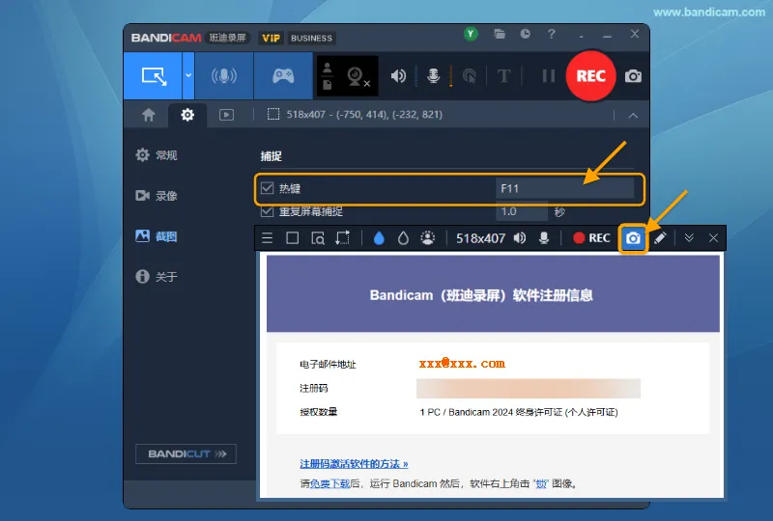
Task: Open the hamburger menu in capture toolbar
Action: pyautogui.click(x=268, y=238)
